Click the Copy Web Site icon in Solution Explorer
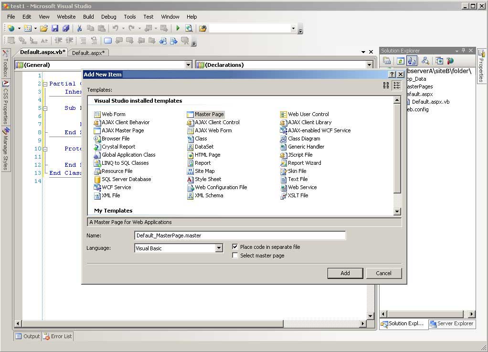Image resolution: width=488 pixels, height=352 pixels. coord(439,61)
